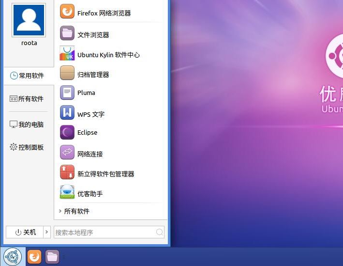
Task: Click the magnifier icon in search box
Action: pos(160,232)
